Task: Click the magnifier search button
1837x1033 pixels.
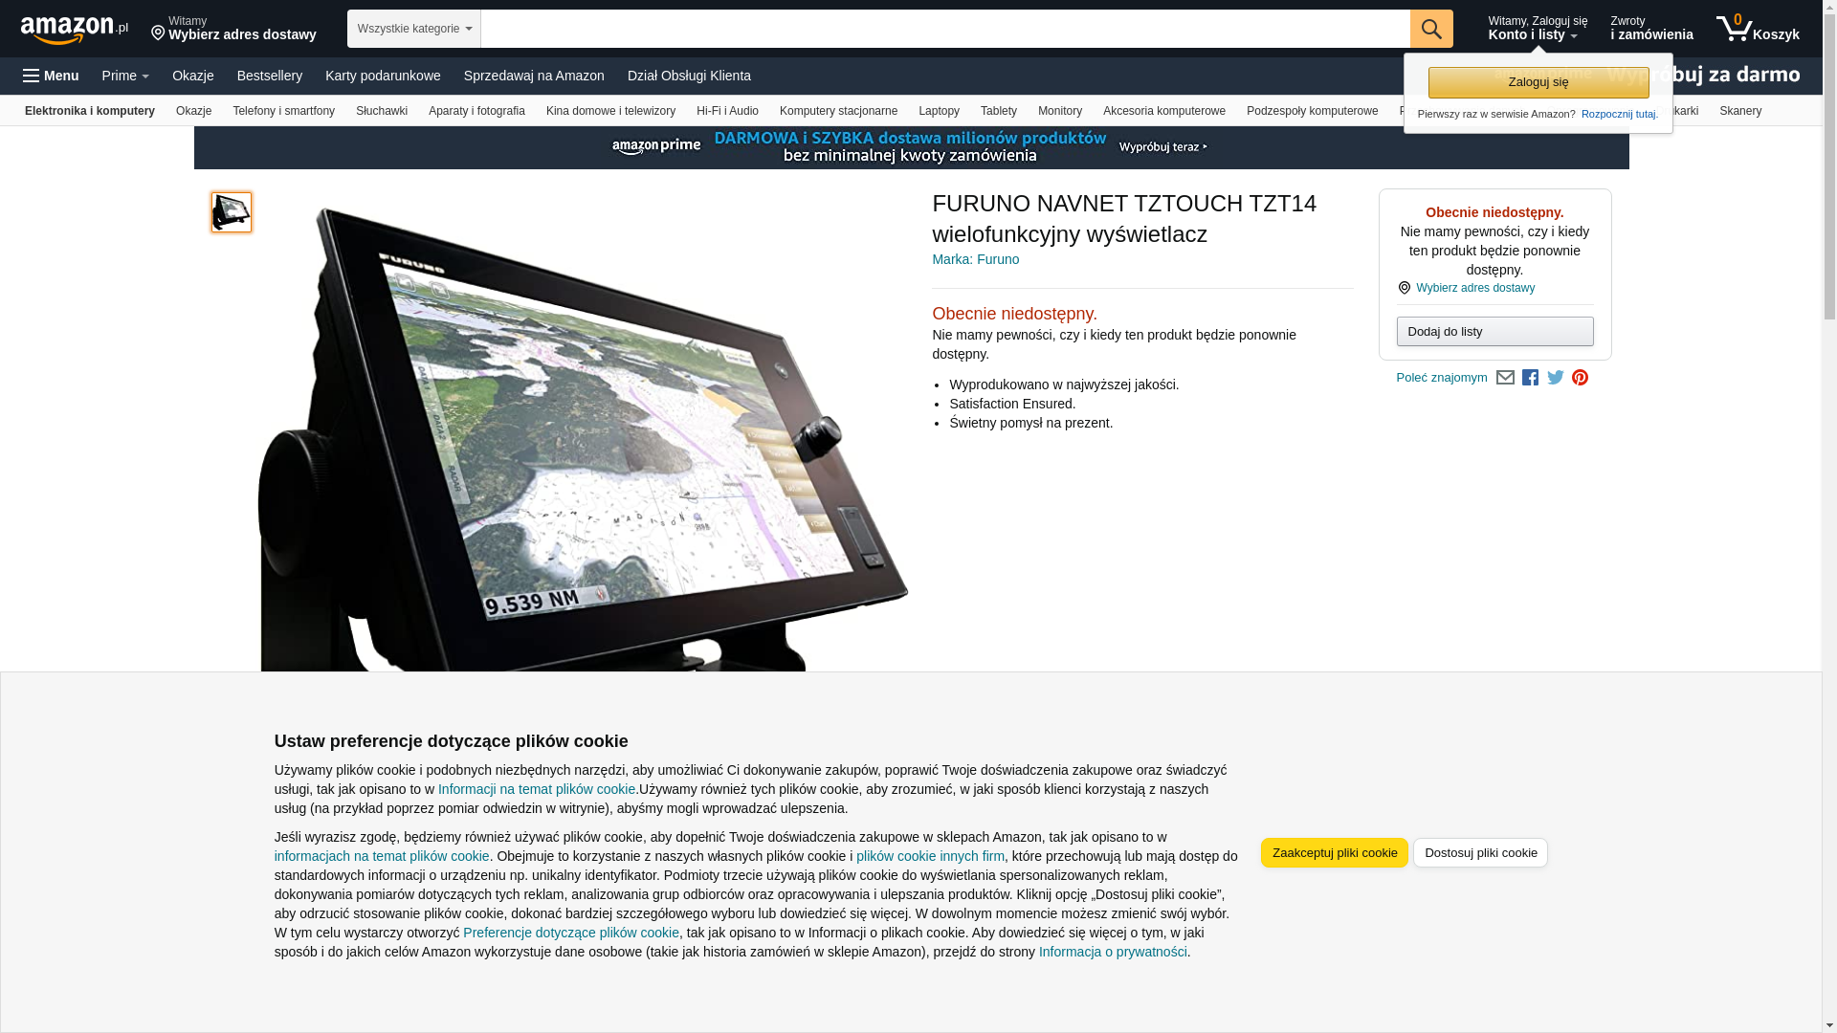Action: click(1431, 29)
